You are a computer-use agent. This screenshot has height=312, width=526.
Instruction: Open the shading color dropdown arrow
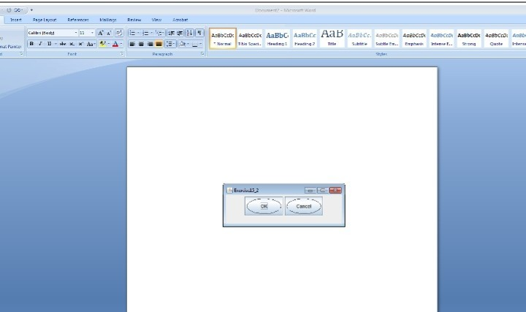click(x=188, y=44)
